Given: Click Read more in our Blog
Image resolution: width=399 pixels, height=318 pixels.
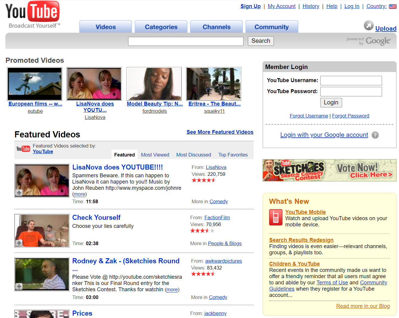Looking at the screenshot, I should (x=363, y=306).
